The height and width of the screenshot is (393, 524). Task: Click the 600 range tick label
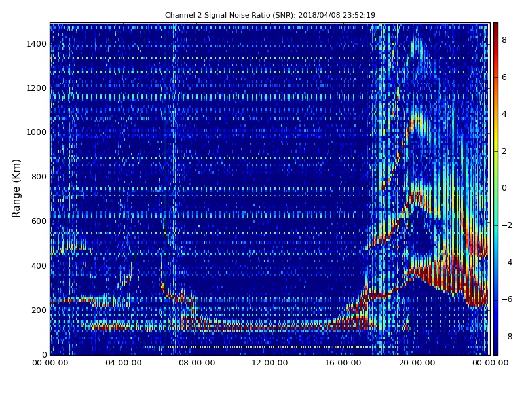tap(39, 221)
